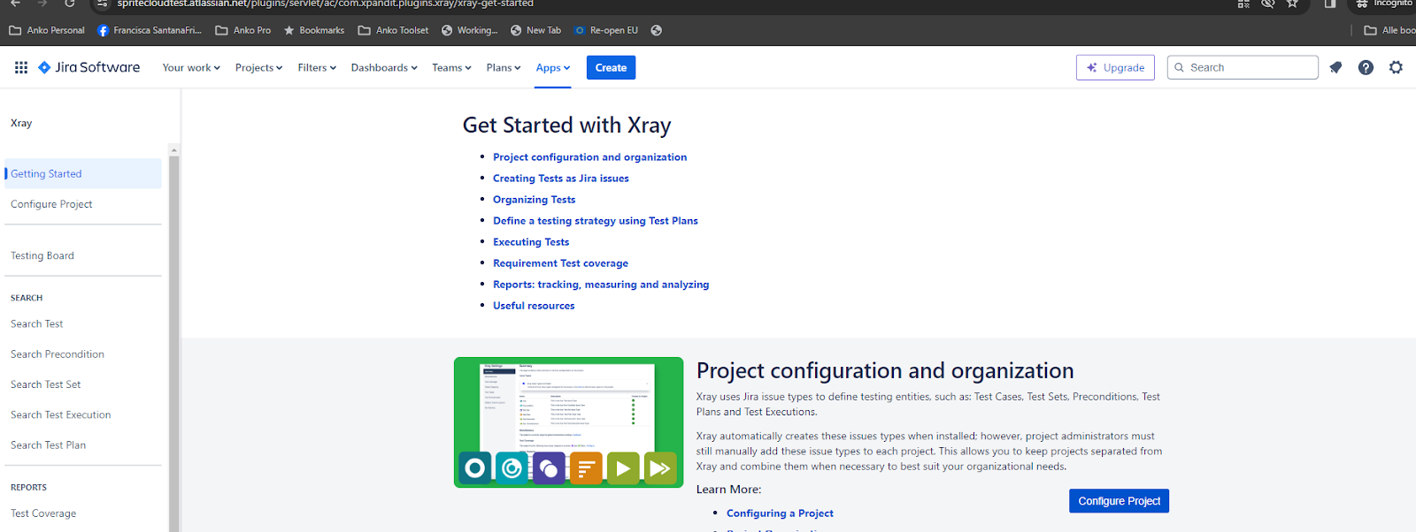Screen dimensions: 1416x532
Task: Open the notifications bell
Action: point(1335,67)
